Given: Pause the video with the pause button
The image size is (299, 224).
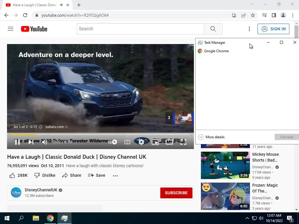Looking at the screenshot, I should click(x=17, y=142).
